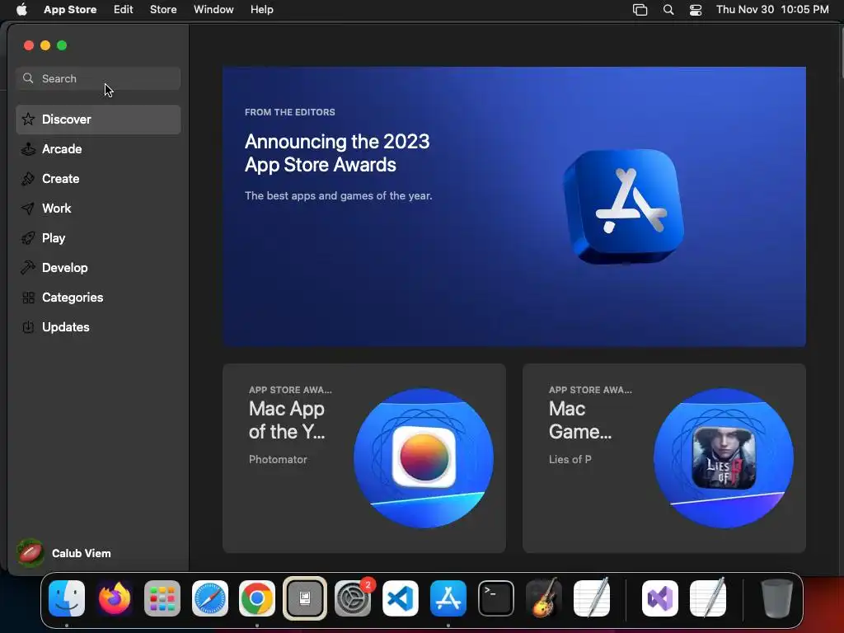The width and height of the screenshot is (844, 633).
Task: Click the App Store icon in Dock
Action: point(448,598)
